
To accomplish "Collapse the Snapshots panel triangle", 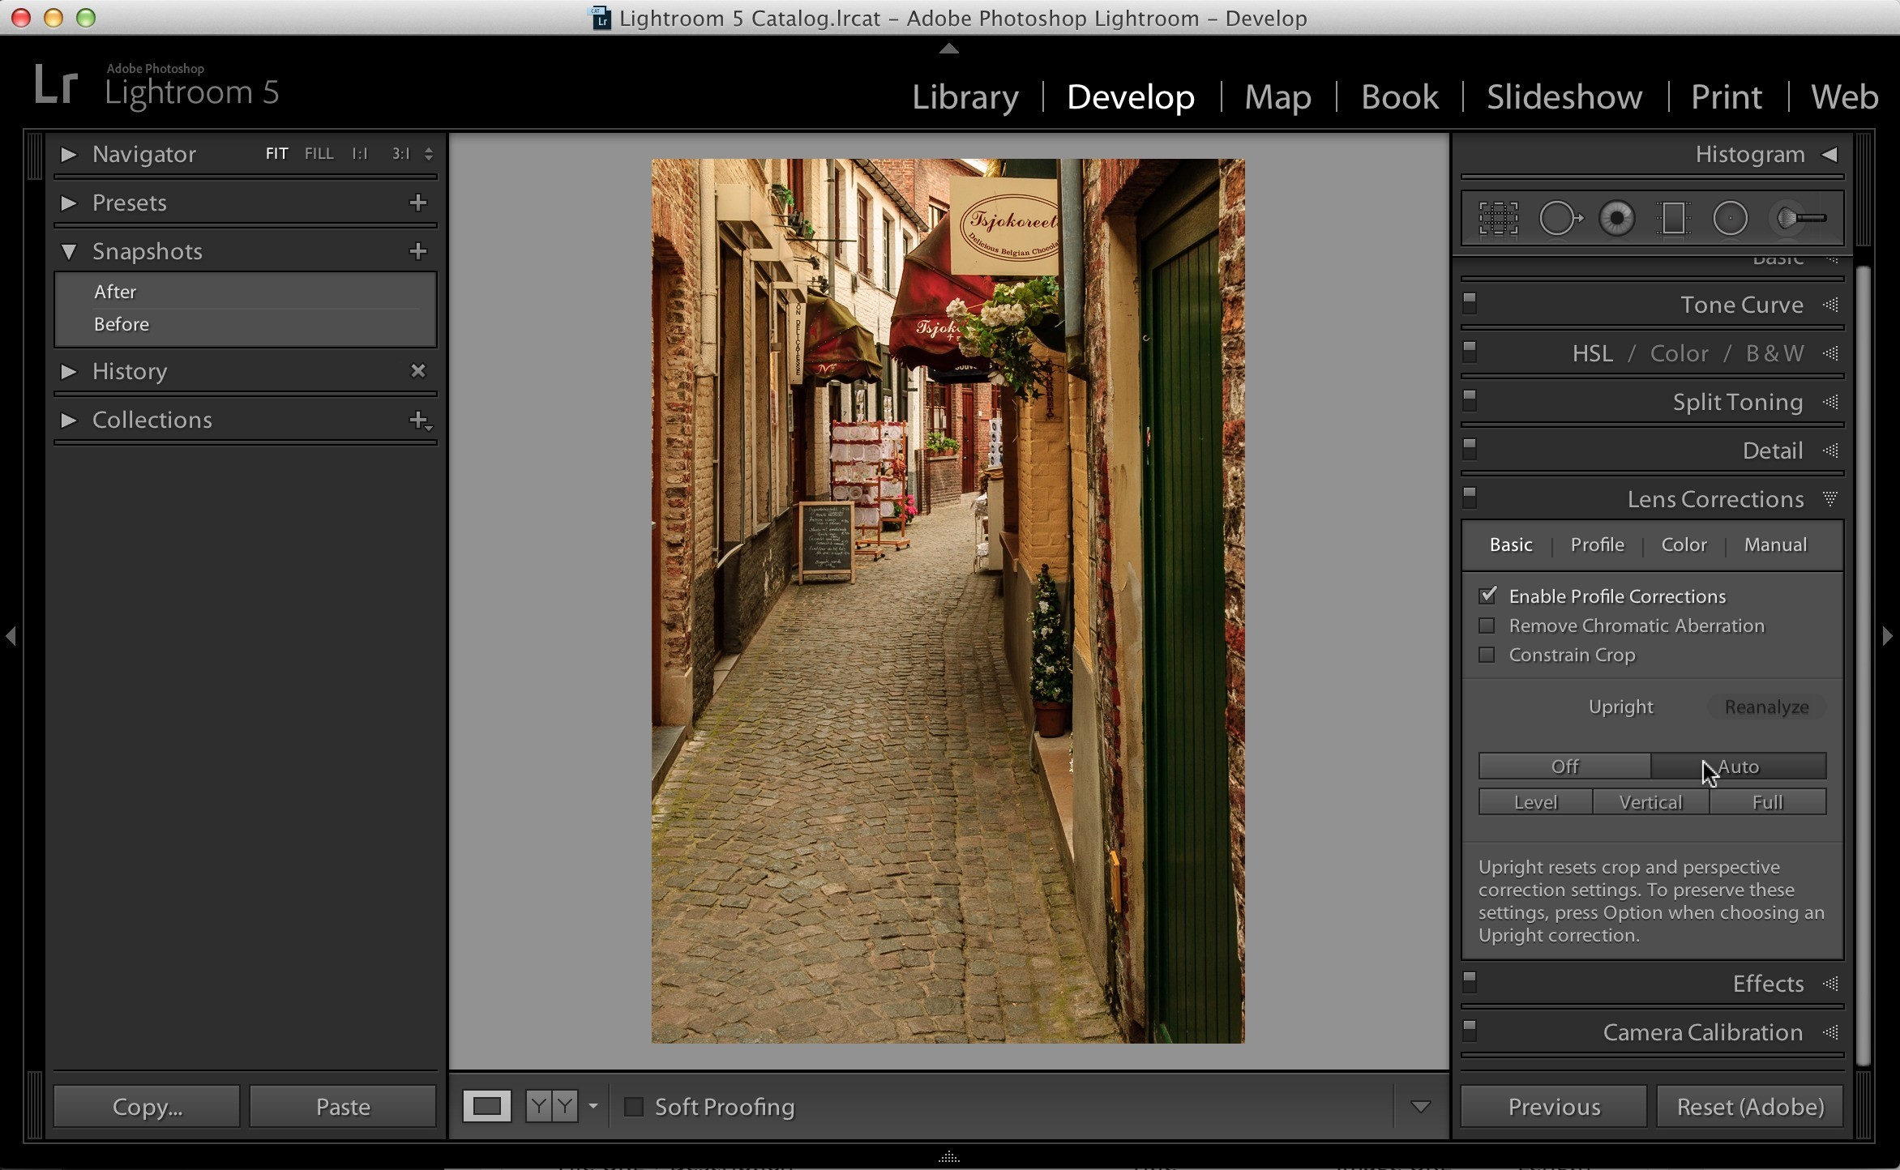I will pos(69,251).
